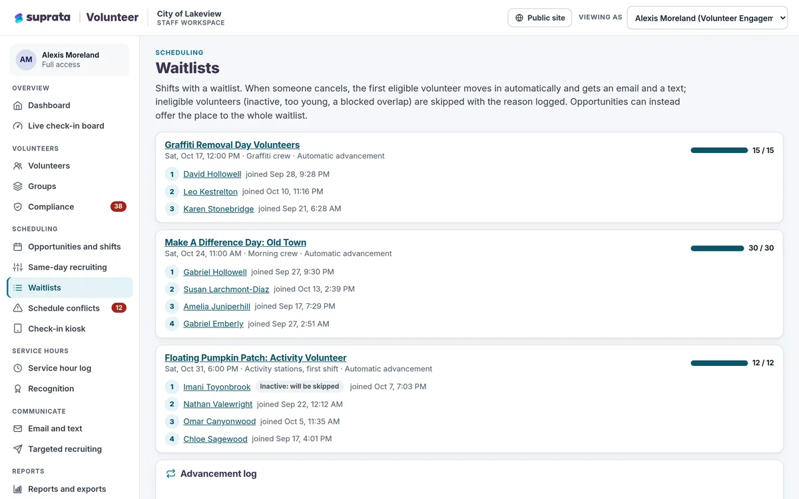Click the Advancement log arrows icon
This screenshot has width=799, height=499.
(170, 474)
